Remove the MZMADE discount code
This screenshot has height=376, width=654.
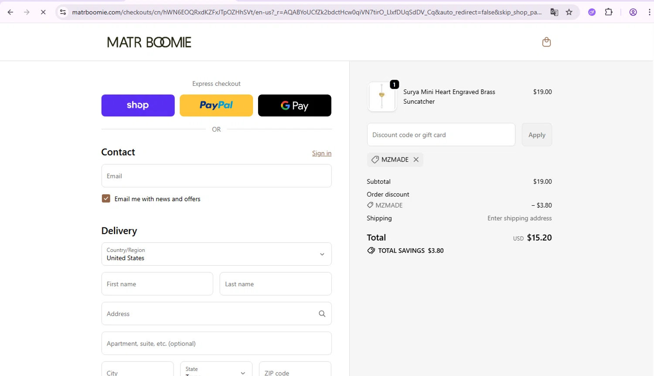click(x=416, y=159)
